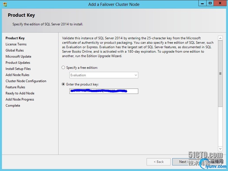
Task: Select Install Setup Files step in sidebar
Action: pos(18,69)
